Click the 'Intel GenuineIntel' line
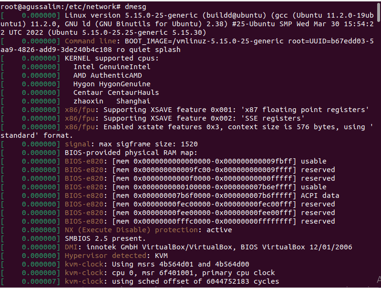The image size is (381, 288). pos(112,67)
